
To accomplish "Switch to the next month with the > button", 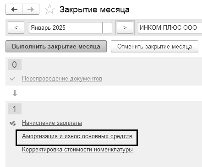I will tap(125, 27).
